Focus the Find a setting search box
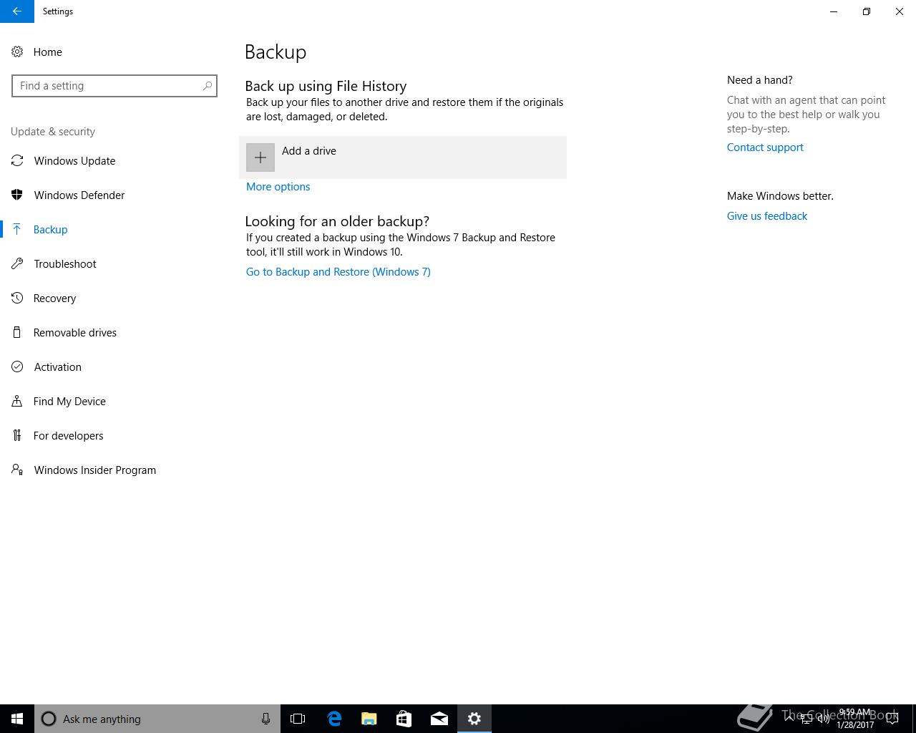 [114, 86]
